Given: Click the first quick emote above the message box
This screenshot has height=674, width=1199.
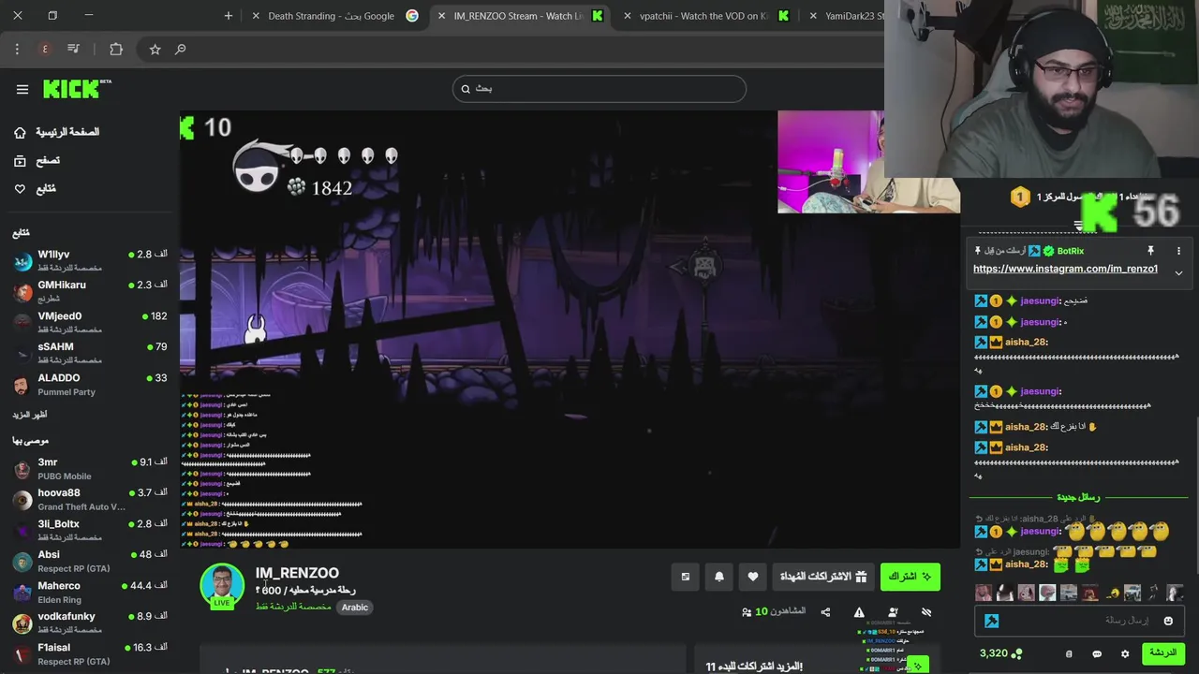Looking at the screenshot, I should 984,593.
